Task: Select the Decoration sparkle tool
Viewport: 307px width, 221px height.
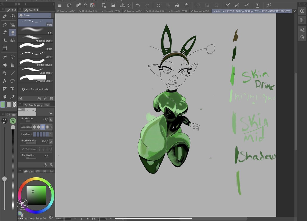Action: (x=5, y=40)
